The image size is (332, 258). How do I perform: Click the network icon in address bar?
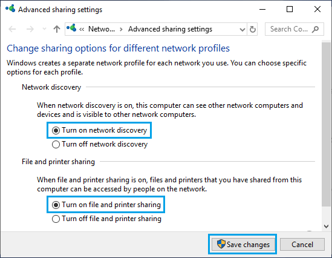click(x=71, y=28)
